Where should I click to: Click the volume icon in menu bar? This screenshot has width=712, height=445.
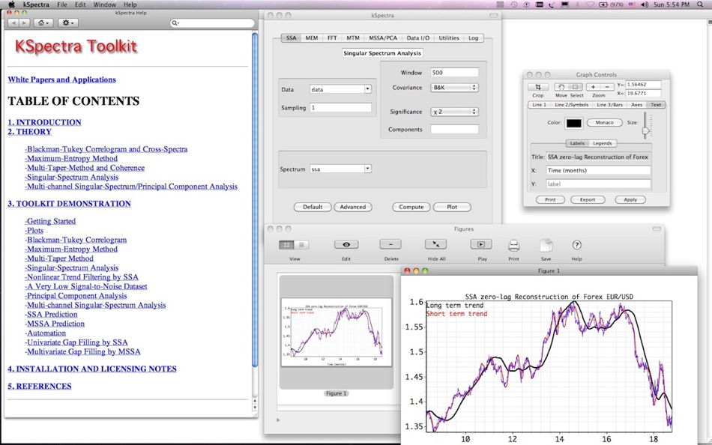[645, 4]
